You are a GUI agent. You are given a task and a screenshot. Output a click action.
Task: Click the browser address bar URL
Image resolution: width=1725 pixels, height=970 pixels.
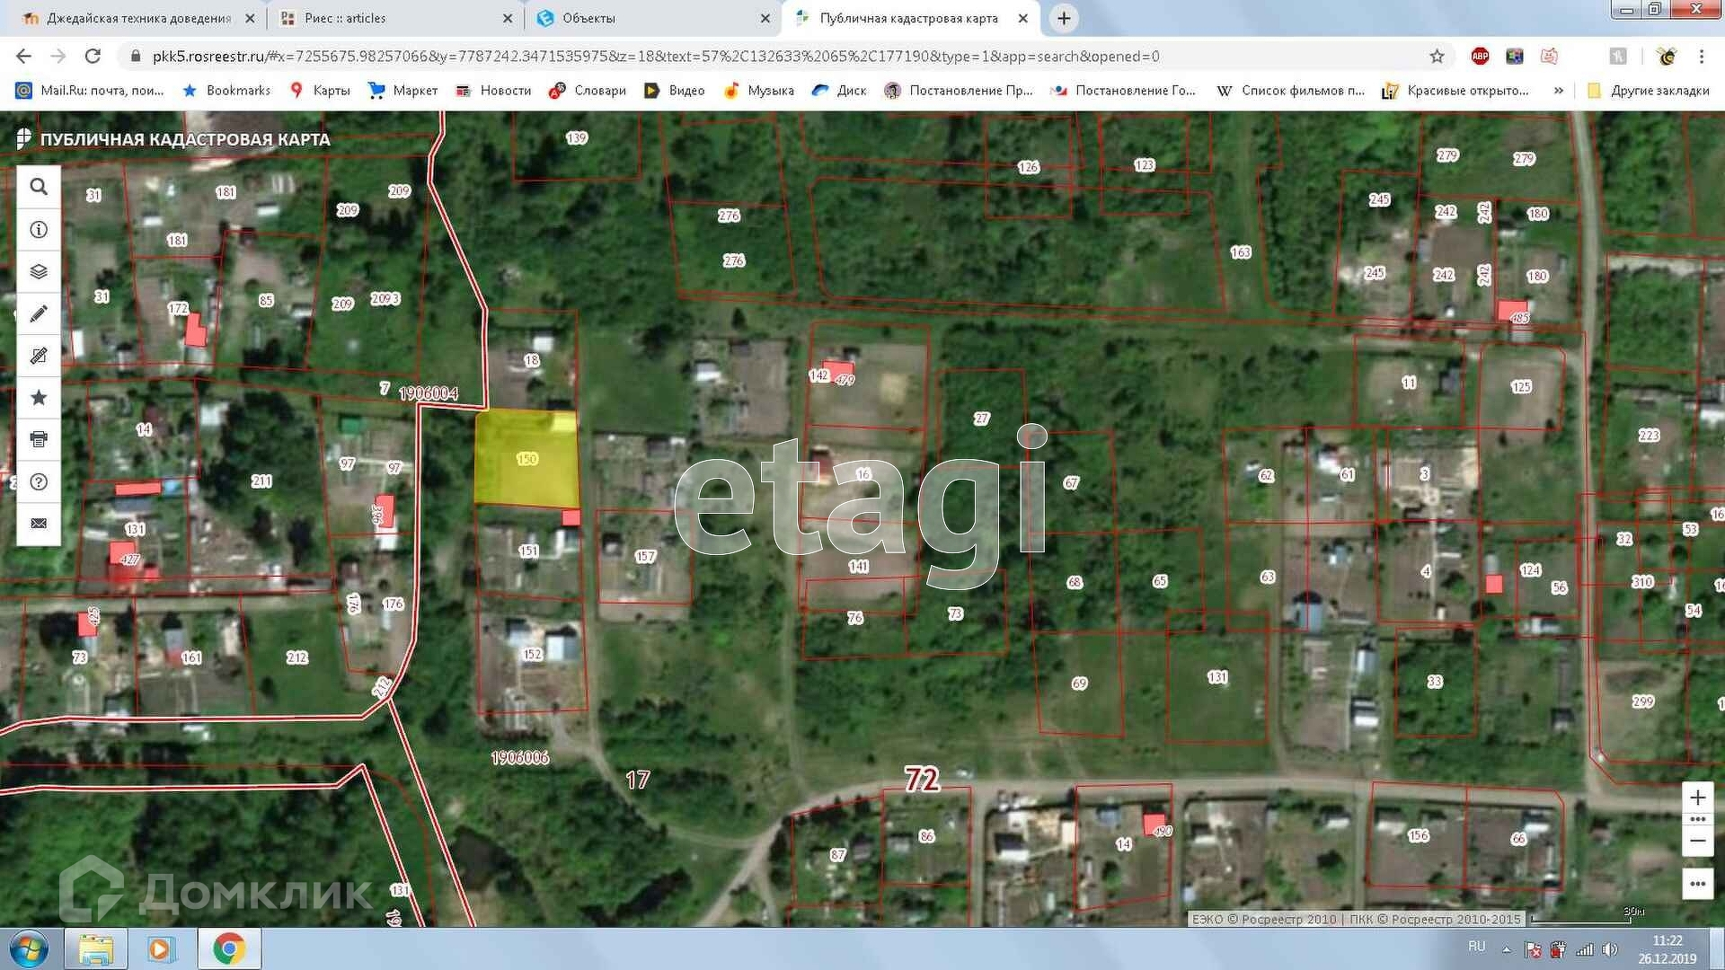pyautogui.click(x=656, y=57)
